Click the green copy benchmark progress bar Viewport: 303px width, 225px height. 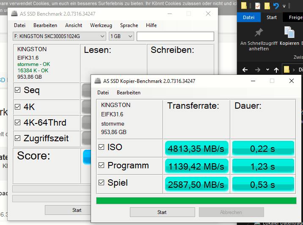(196, 200)
